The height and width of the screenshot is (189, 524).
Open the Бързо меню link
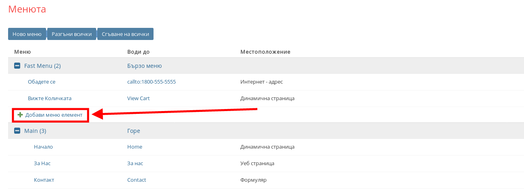pos(144,66)
